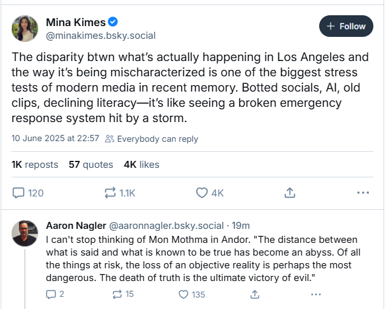
Task: Open Aaron Nagler's avatar
Action: pos(25,233)
